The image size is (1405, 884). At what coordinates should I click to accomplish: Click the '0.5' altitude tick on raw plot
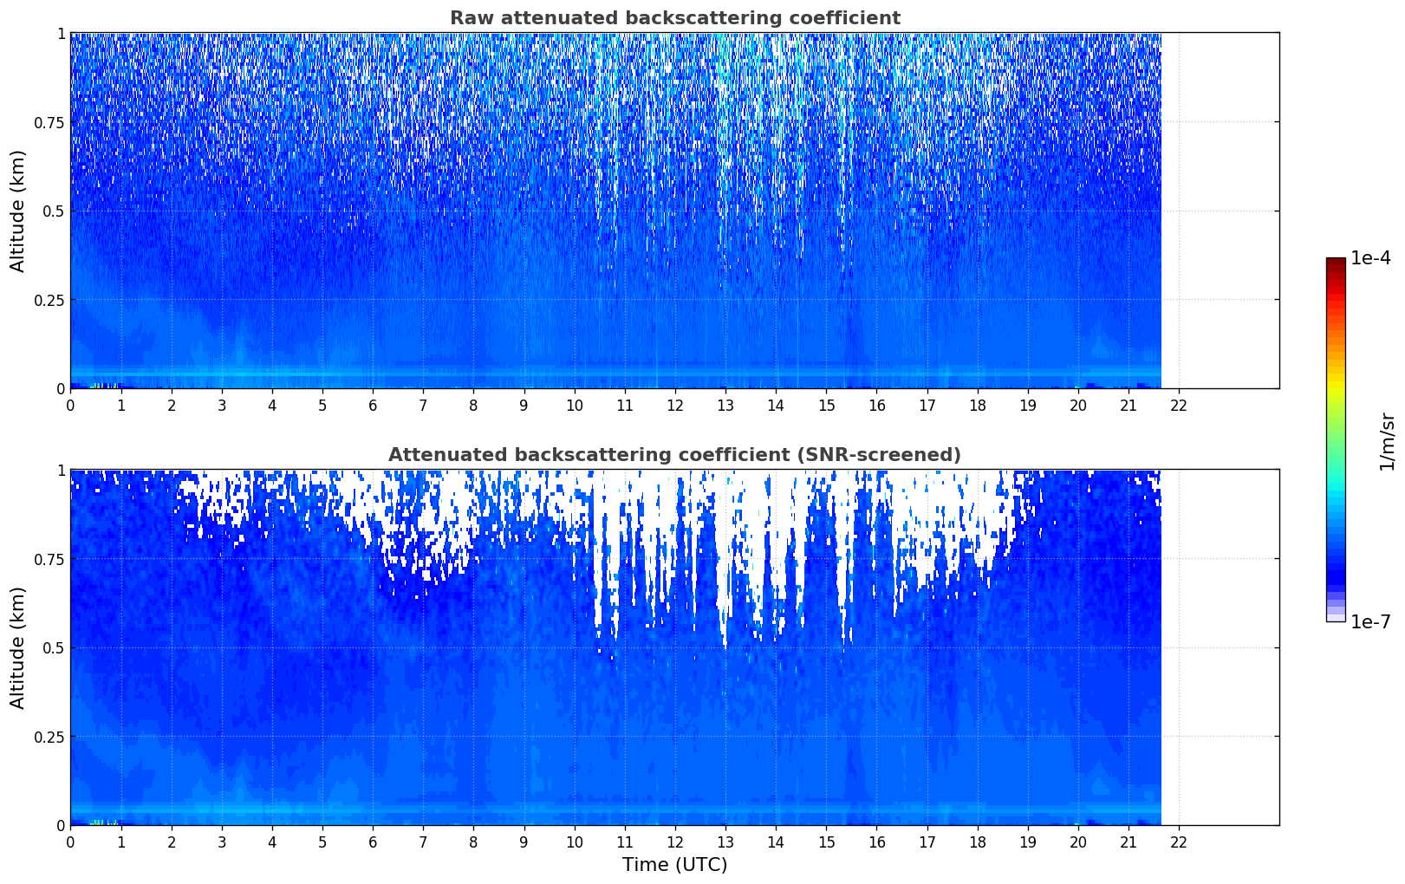click(x=54, y=211)
